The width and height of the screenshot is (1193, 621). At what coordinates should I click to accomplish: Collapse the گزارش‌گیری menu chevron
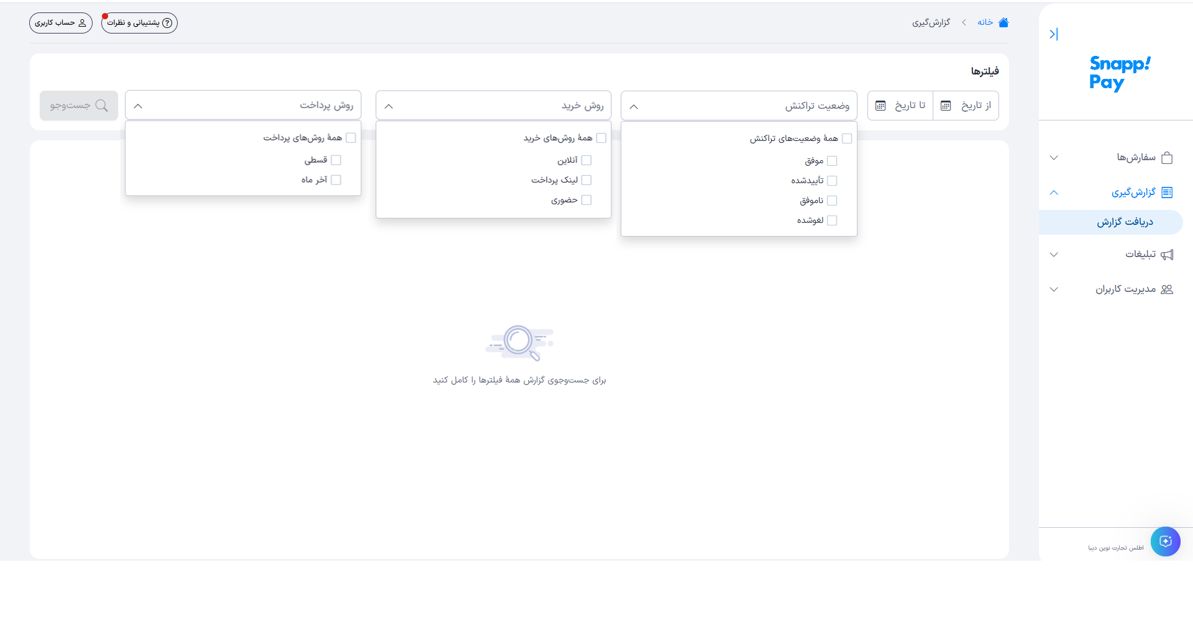pos(1054,193)
